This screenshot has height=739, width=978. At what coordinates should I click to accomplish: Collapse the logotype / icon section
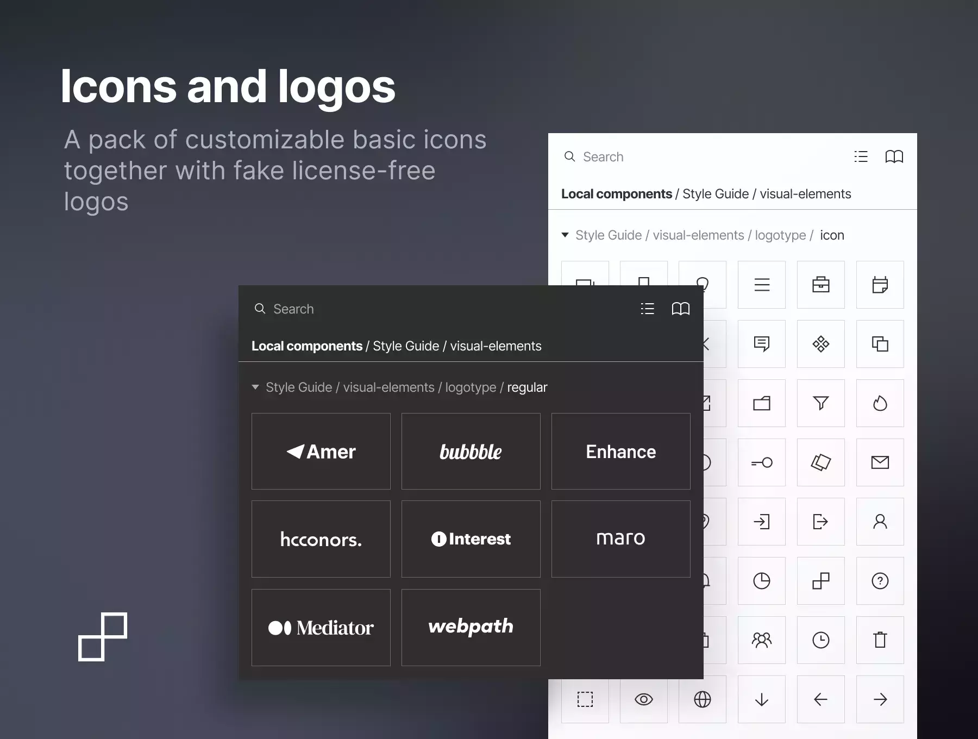[x=565, y=235]
